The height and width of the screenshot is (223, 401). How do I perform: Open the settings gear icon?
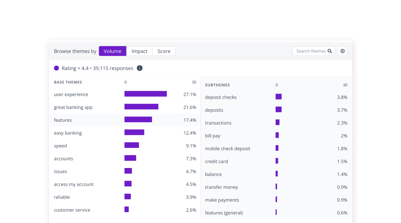click(342, 51)
